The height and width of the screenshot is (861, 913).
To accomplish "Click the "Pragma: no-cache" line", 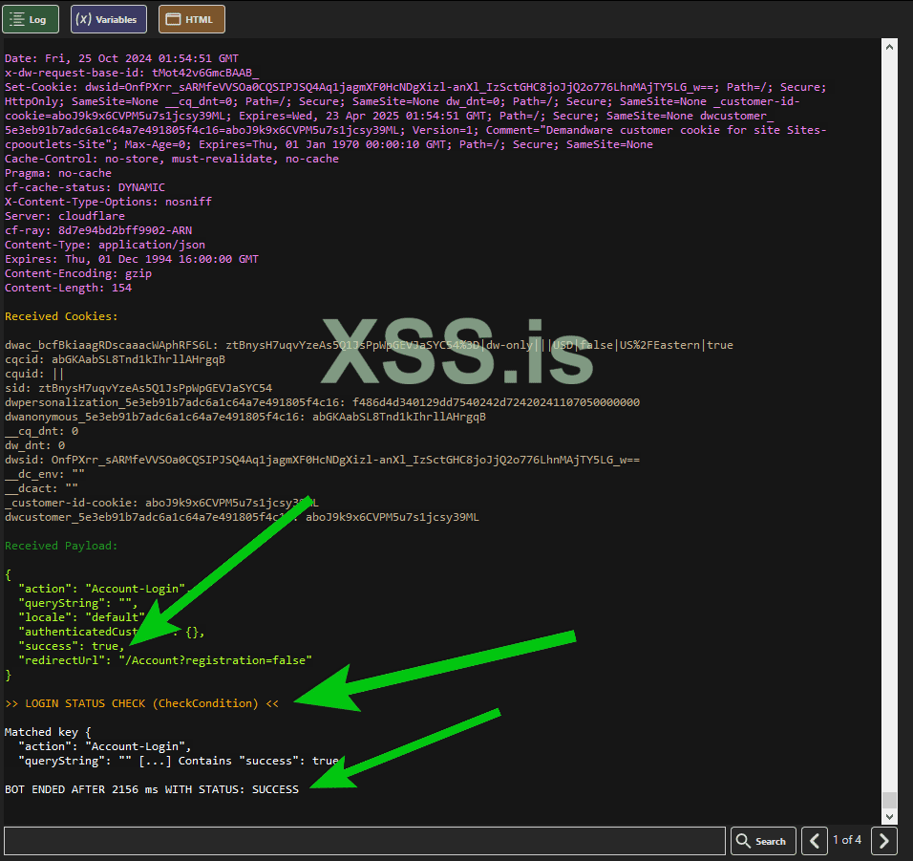I will (x=58, y=173).
